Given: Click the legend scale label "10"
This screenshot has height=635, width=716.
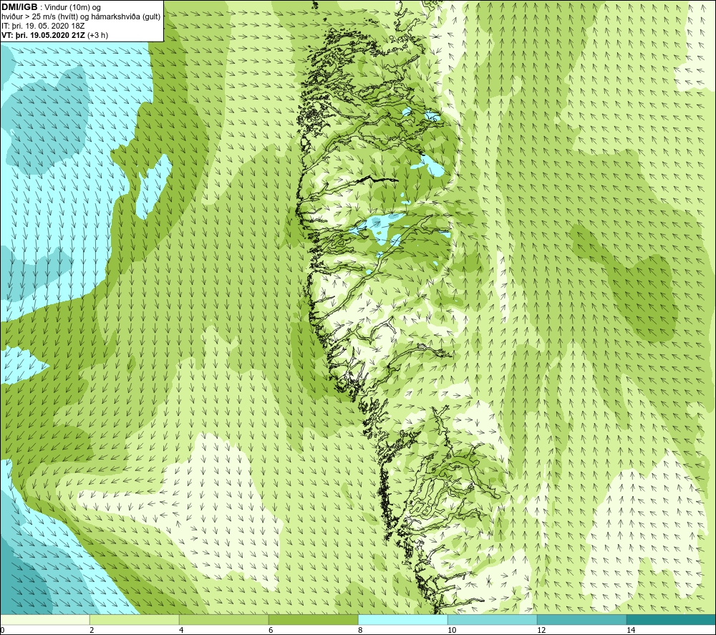Looking at the screenshot, I should tap(452, 630).
